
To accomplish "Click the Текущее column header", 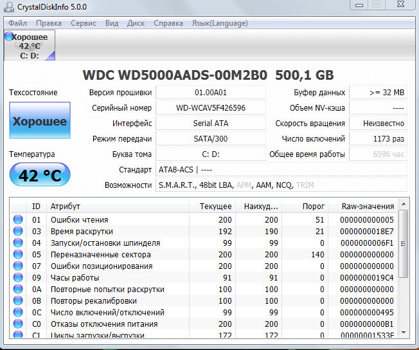I will [x=213, y=206].
